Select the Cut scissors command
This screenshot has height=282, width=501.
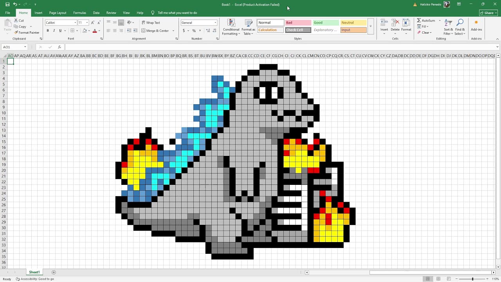pyautogui.click(x=19, y=20)
